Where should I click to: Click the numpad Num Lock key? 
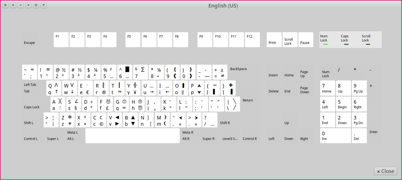tap(328, 73)
